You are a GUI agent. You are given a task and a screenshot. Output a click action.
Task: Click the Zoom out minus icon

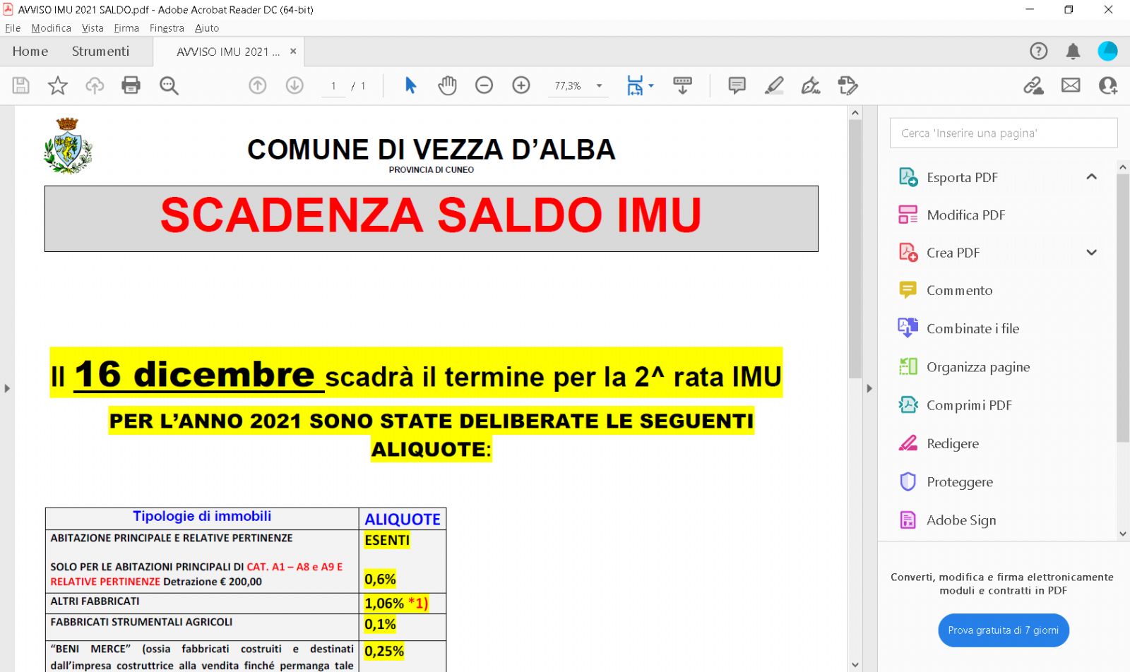pyautogui.click(x=484, y=85)
